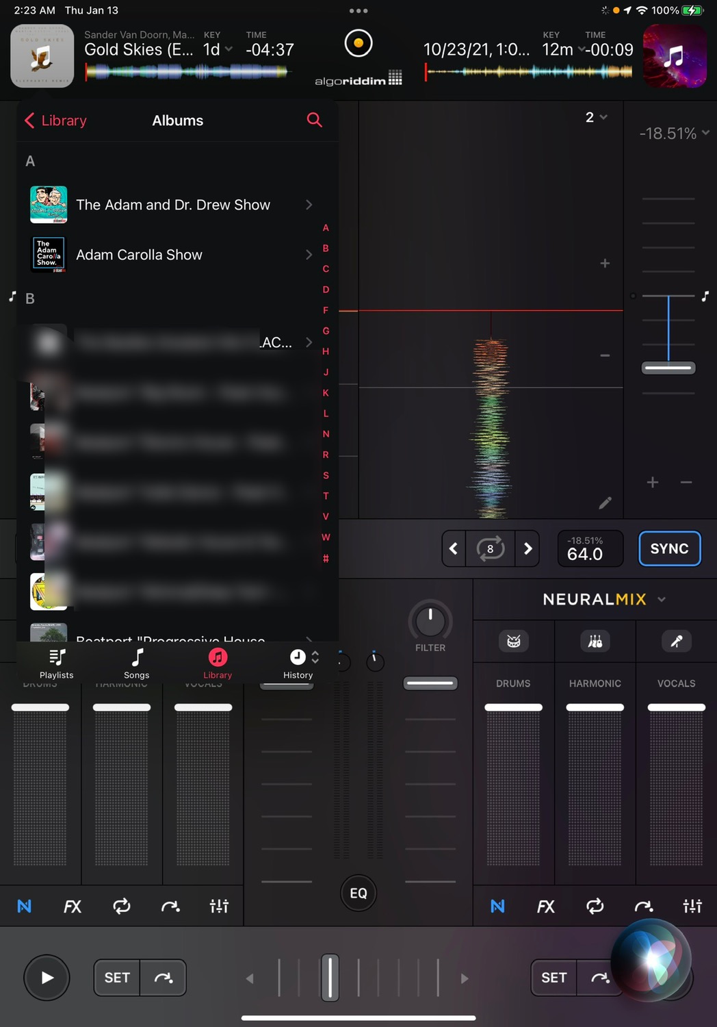Image resolution: width=717 pixels, height=1027 pixels.
Task: Open the EQ button
Action: coord(358,893)
